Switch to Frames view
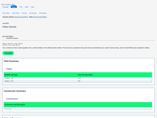 point(24,13)
